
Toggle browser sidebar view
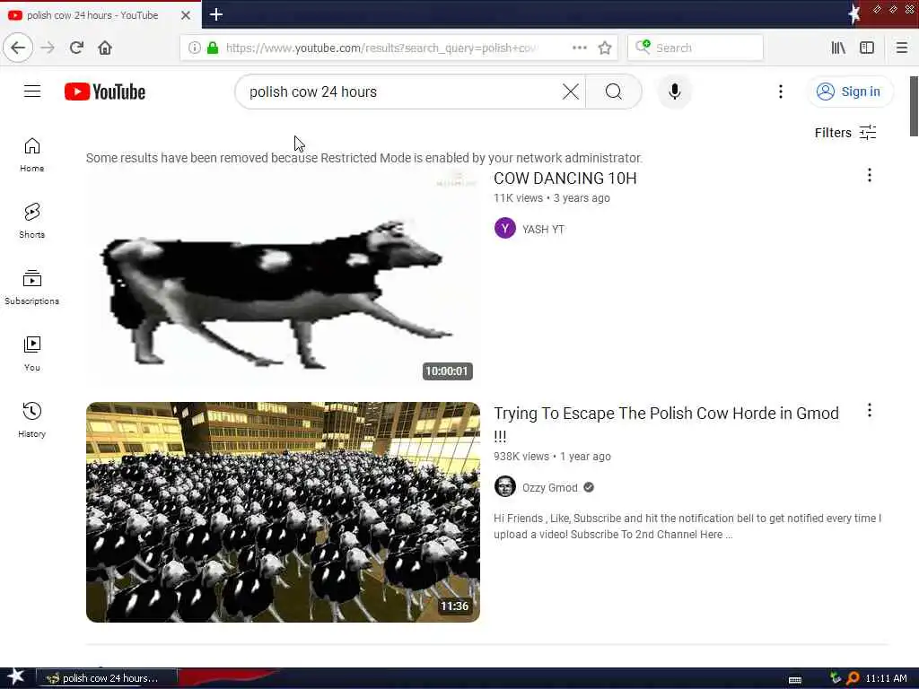pyautogui.click(x=867, y=48)
